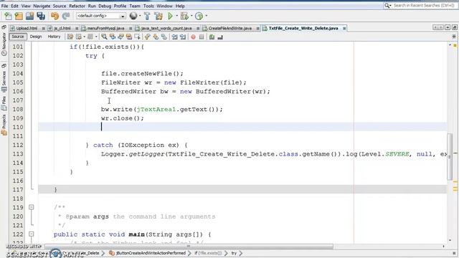Switch to the History view
The height and width of the screenshot is (258, 459).
[x=54, y=37]
